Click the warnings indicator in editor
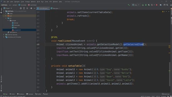Image resolution: width=172 pixels, height=97 pixels. coord(163,12)
